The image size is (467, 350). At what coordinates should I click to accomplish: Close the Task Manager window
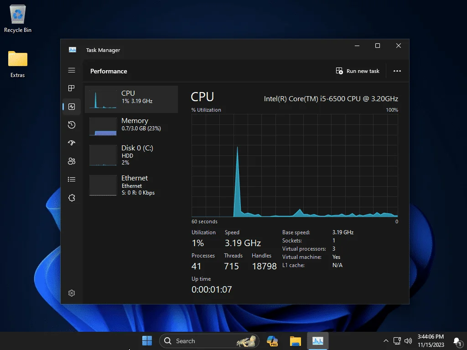coord(399,46)
